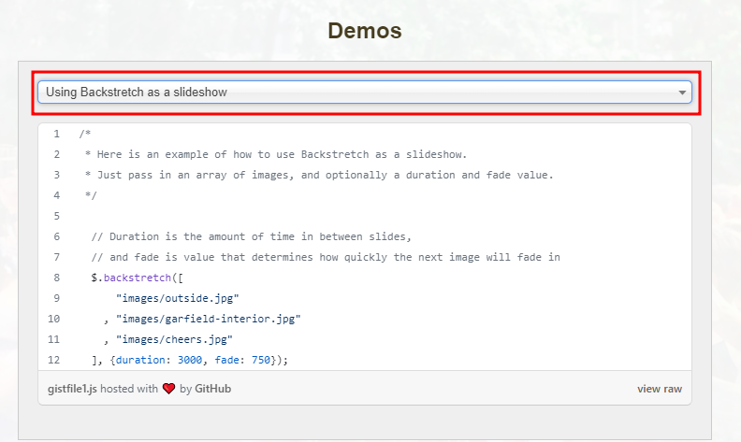Click line number 11 in the gist
Viewport: 741px width, 442px height.
pyautogui.click(x=54, y=339)
